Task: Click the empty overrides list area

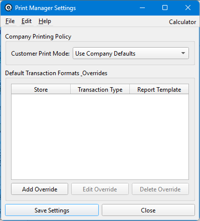Action: coord(100,137)
